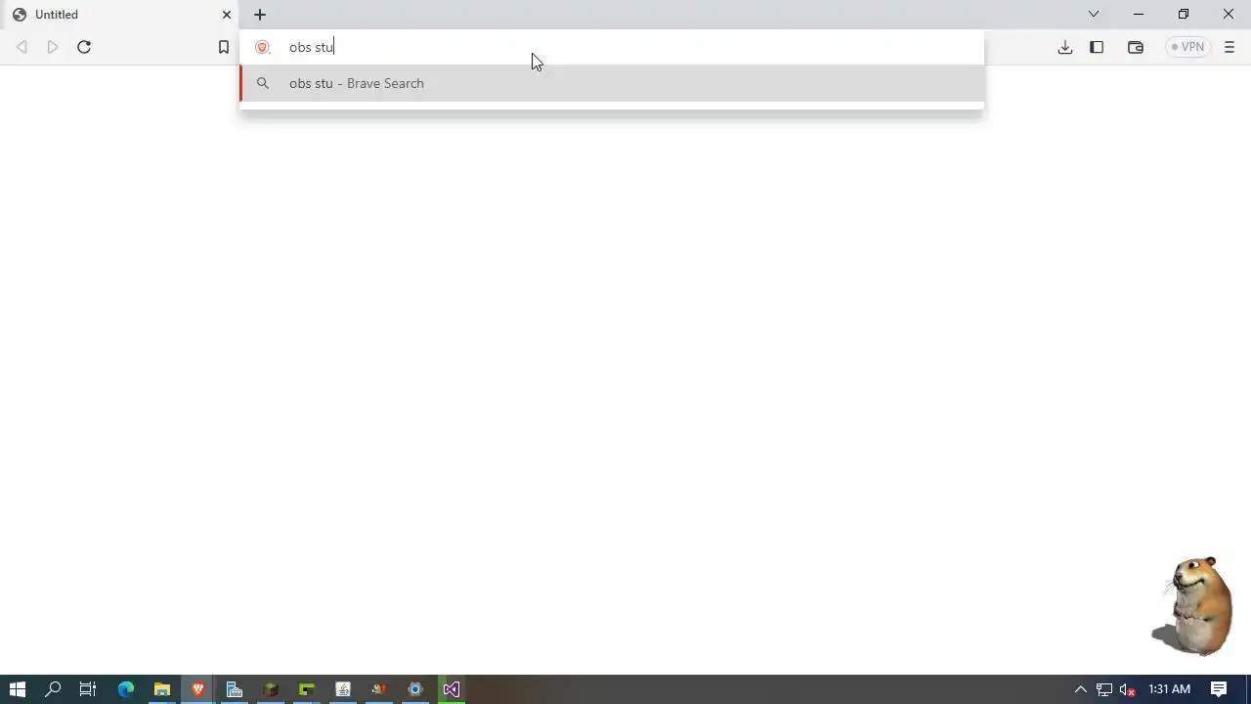
Task: Open the Brave Shields icon in address bar
Action: click(x=262, y=47)
